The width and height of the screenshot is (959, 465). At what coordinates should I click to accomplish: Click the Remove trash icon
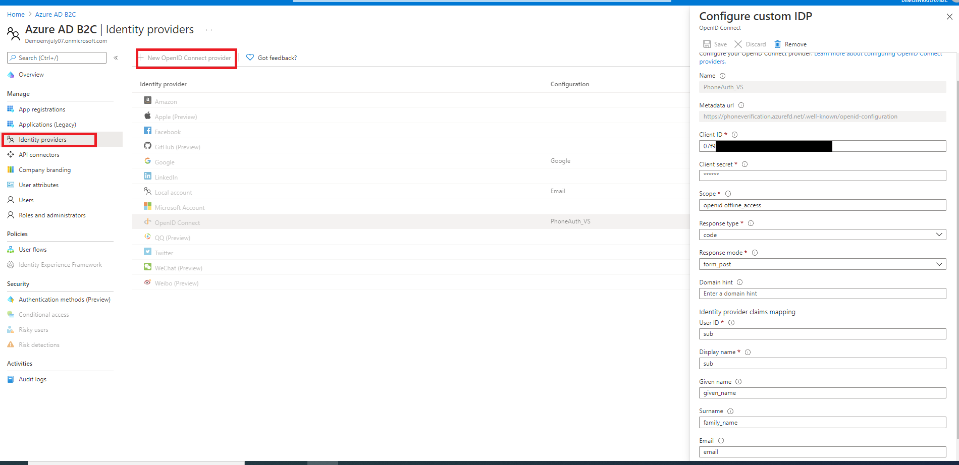pos(777,44)
